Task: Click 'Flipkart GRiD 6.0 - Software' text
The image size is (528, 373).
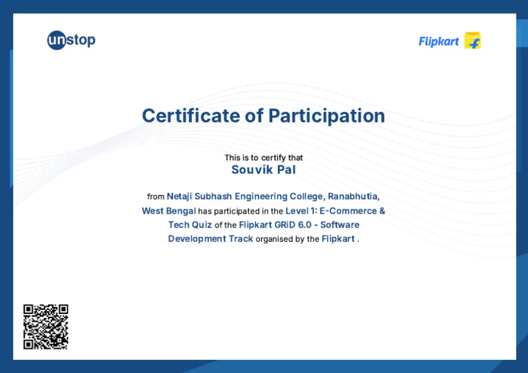Action: 299,225
